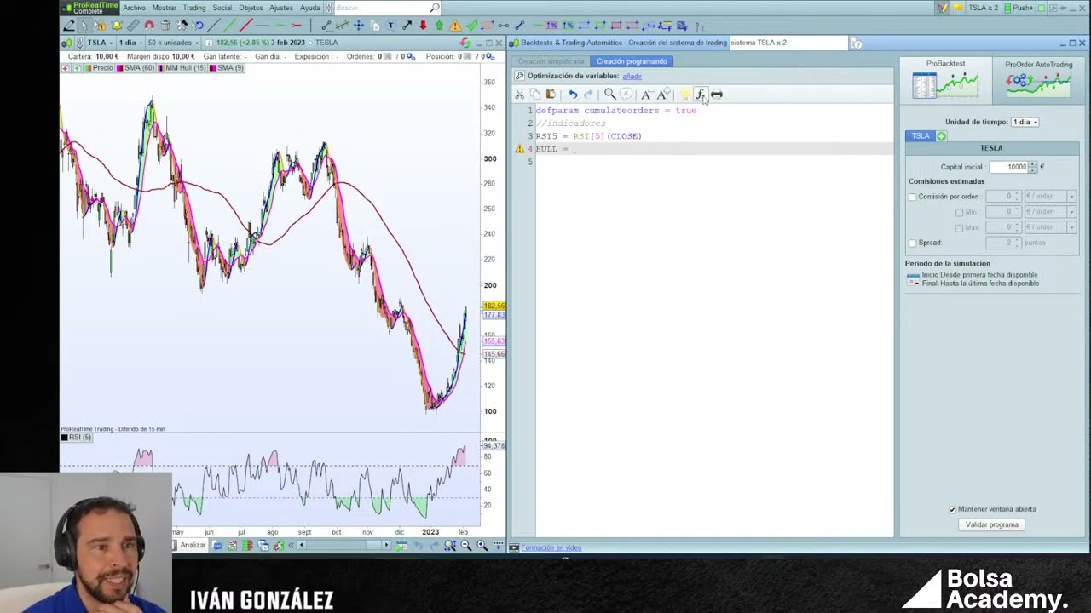Select the red down arrow drawing tool

[423, 26]
